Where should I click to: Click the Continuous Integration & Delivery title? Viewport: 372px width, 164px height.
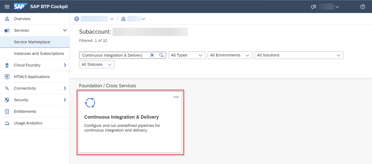(x=121, y=117)
